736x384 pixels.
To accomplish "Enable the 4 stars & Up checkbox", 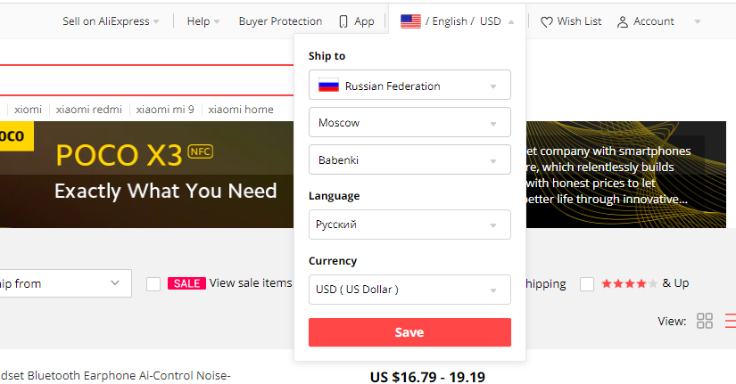I will tap(587, 283).
